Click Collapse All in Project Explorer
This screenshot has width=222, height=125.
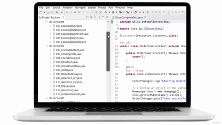[x=87, y=17]
